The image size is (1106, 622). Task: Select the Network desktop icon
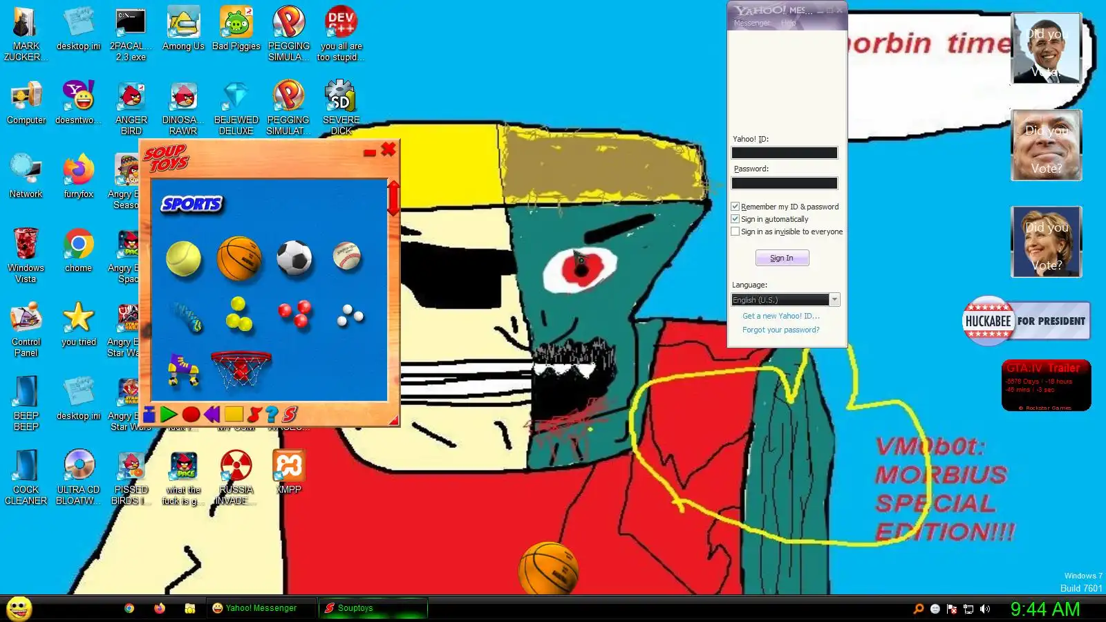26,177
